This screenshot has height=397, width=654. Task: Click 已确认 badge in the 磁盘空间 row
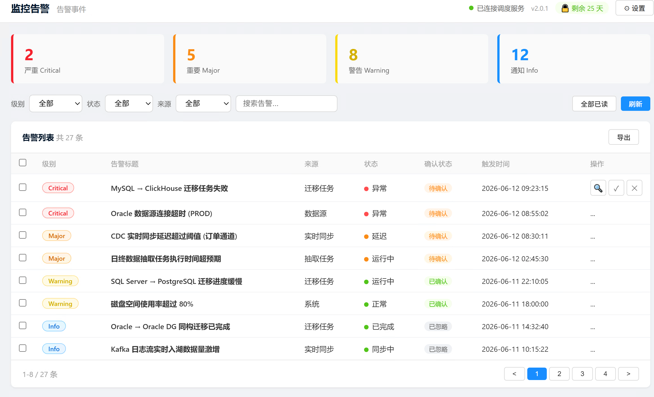(438, 304)
